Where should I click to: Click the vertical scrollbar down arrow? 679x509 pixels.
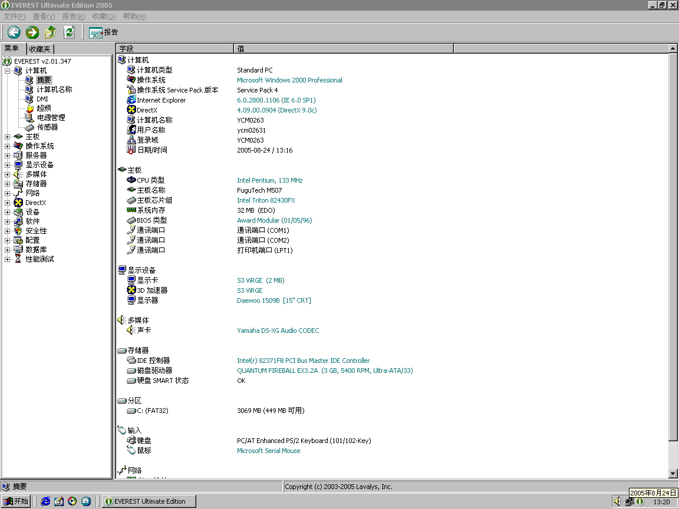point(673,474)
